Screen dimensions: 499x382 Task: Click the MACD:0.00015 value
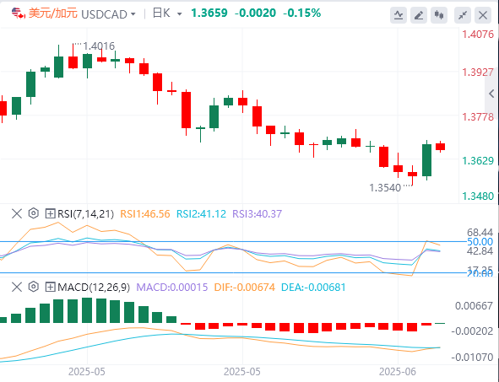172,288
